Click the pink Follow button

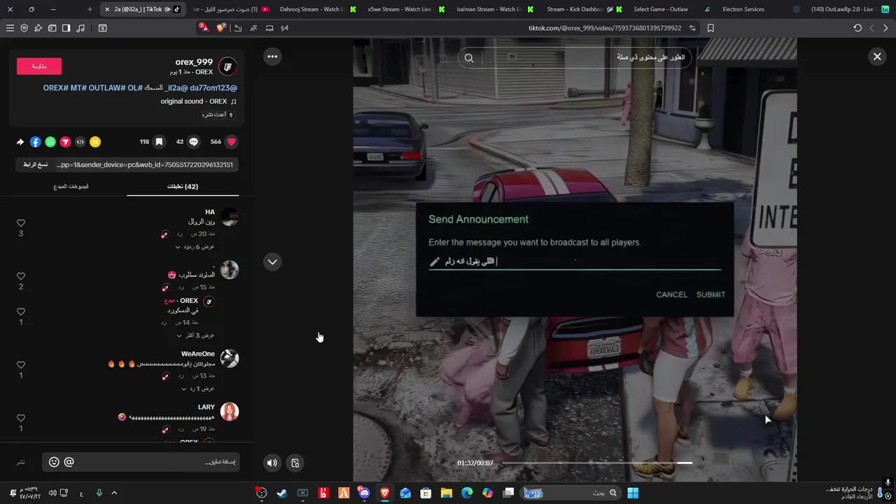39,66
